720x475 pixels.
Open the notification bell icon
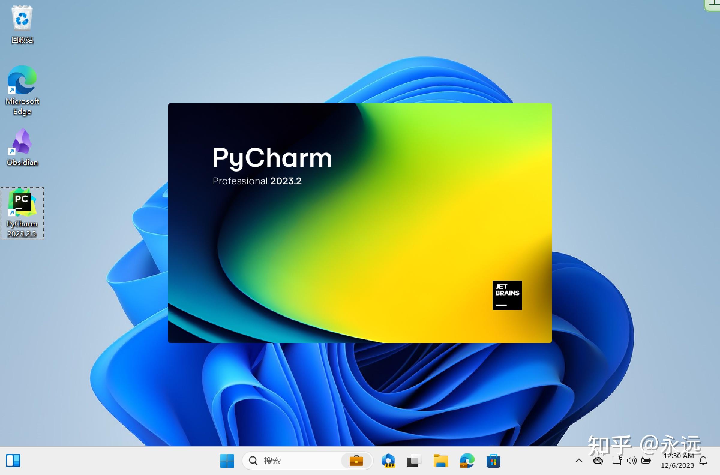[703, 461]
